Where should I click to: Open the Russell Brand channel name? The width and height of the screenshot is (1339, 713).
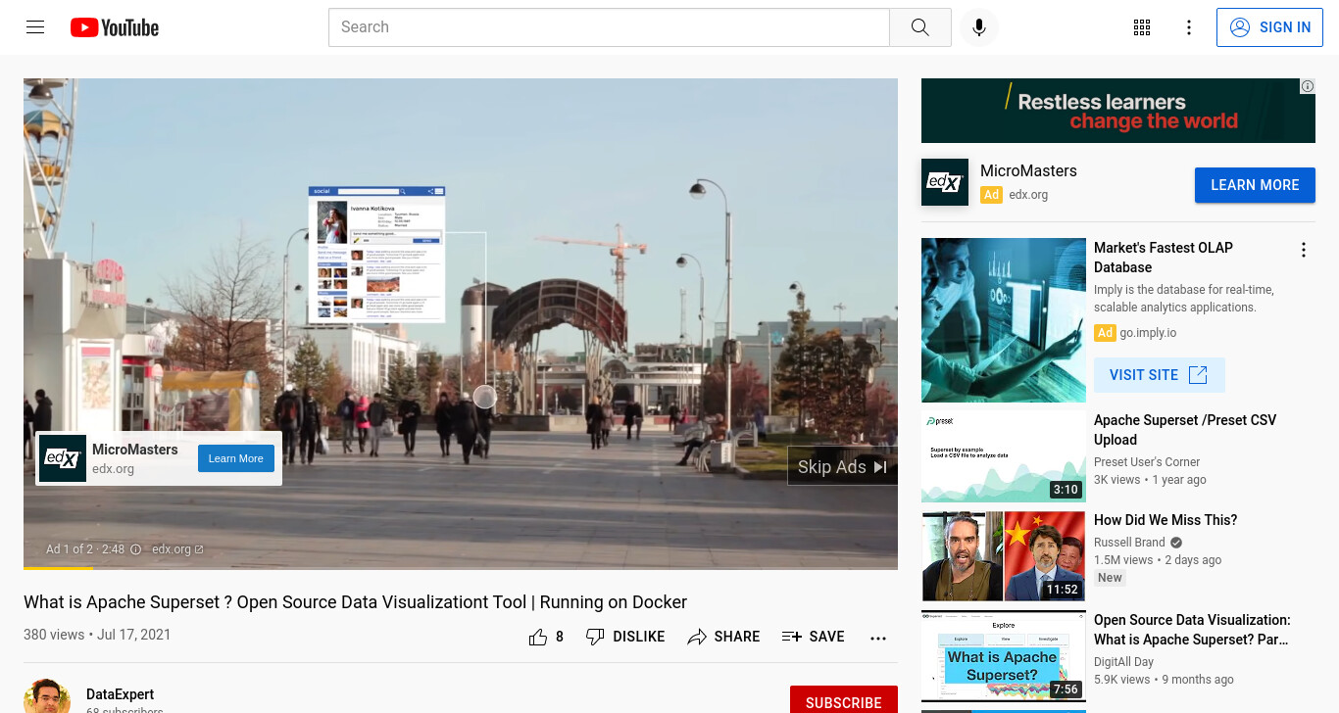coord(1129,543)
